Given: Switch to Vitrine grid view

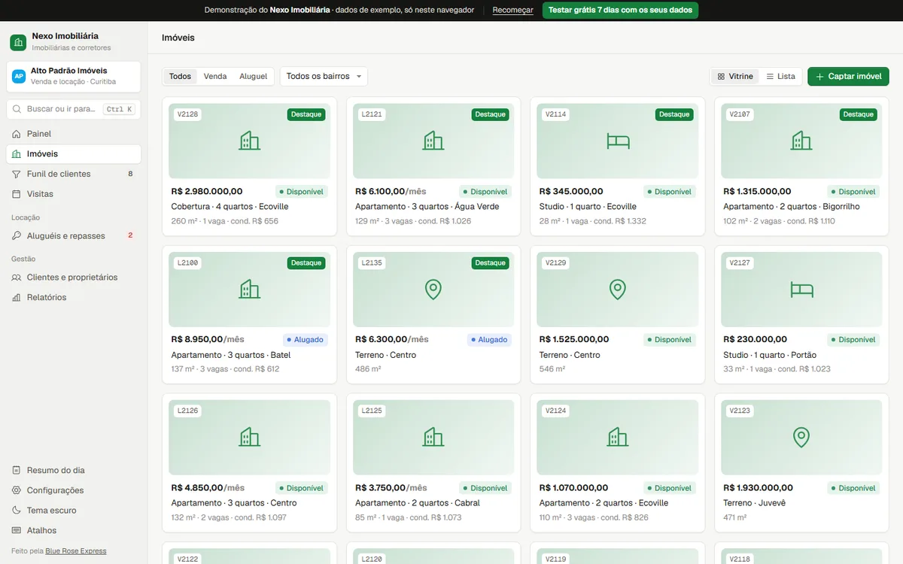Looking at the screenshot, I should (x=735, y=77).
